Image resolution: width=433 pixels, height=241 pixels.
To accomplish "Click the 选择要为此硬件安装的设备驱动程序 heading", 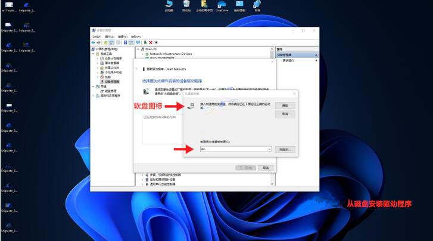I will [x=172, y=81].
